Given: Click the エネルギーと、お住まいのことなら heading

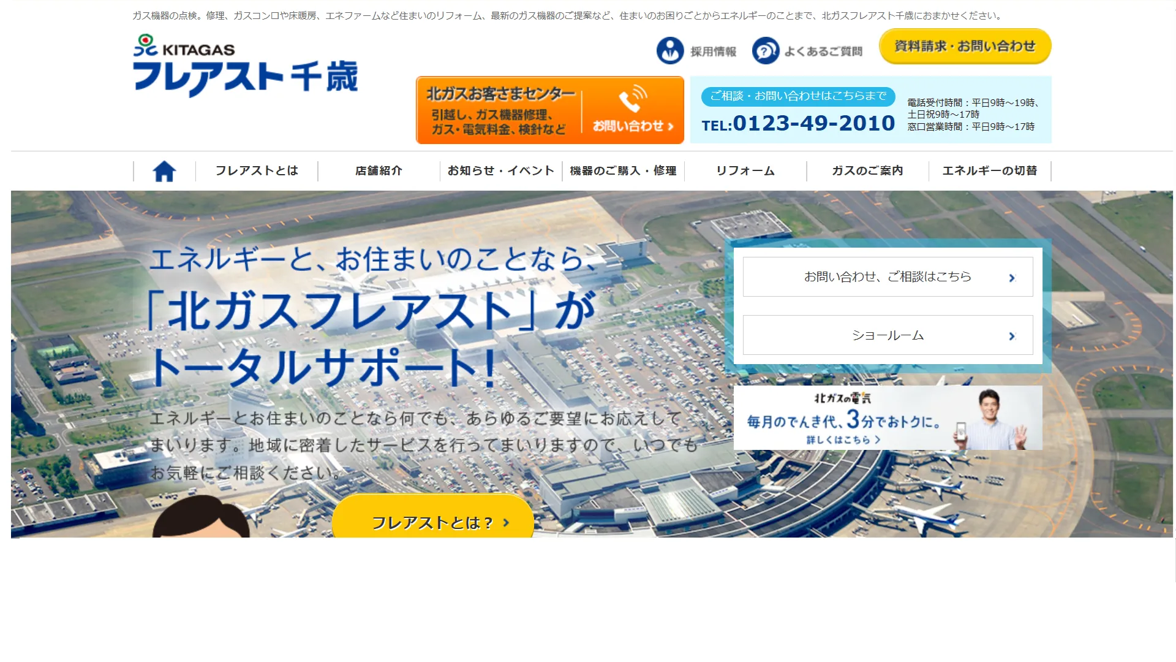Looking at the screenshot, I should point(373,259).
